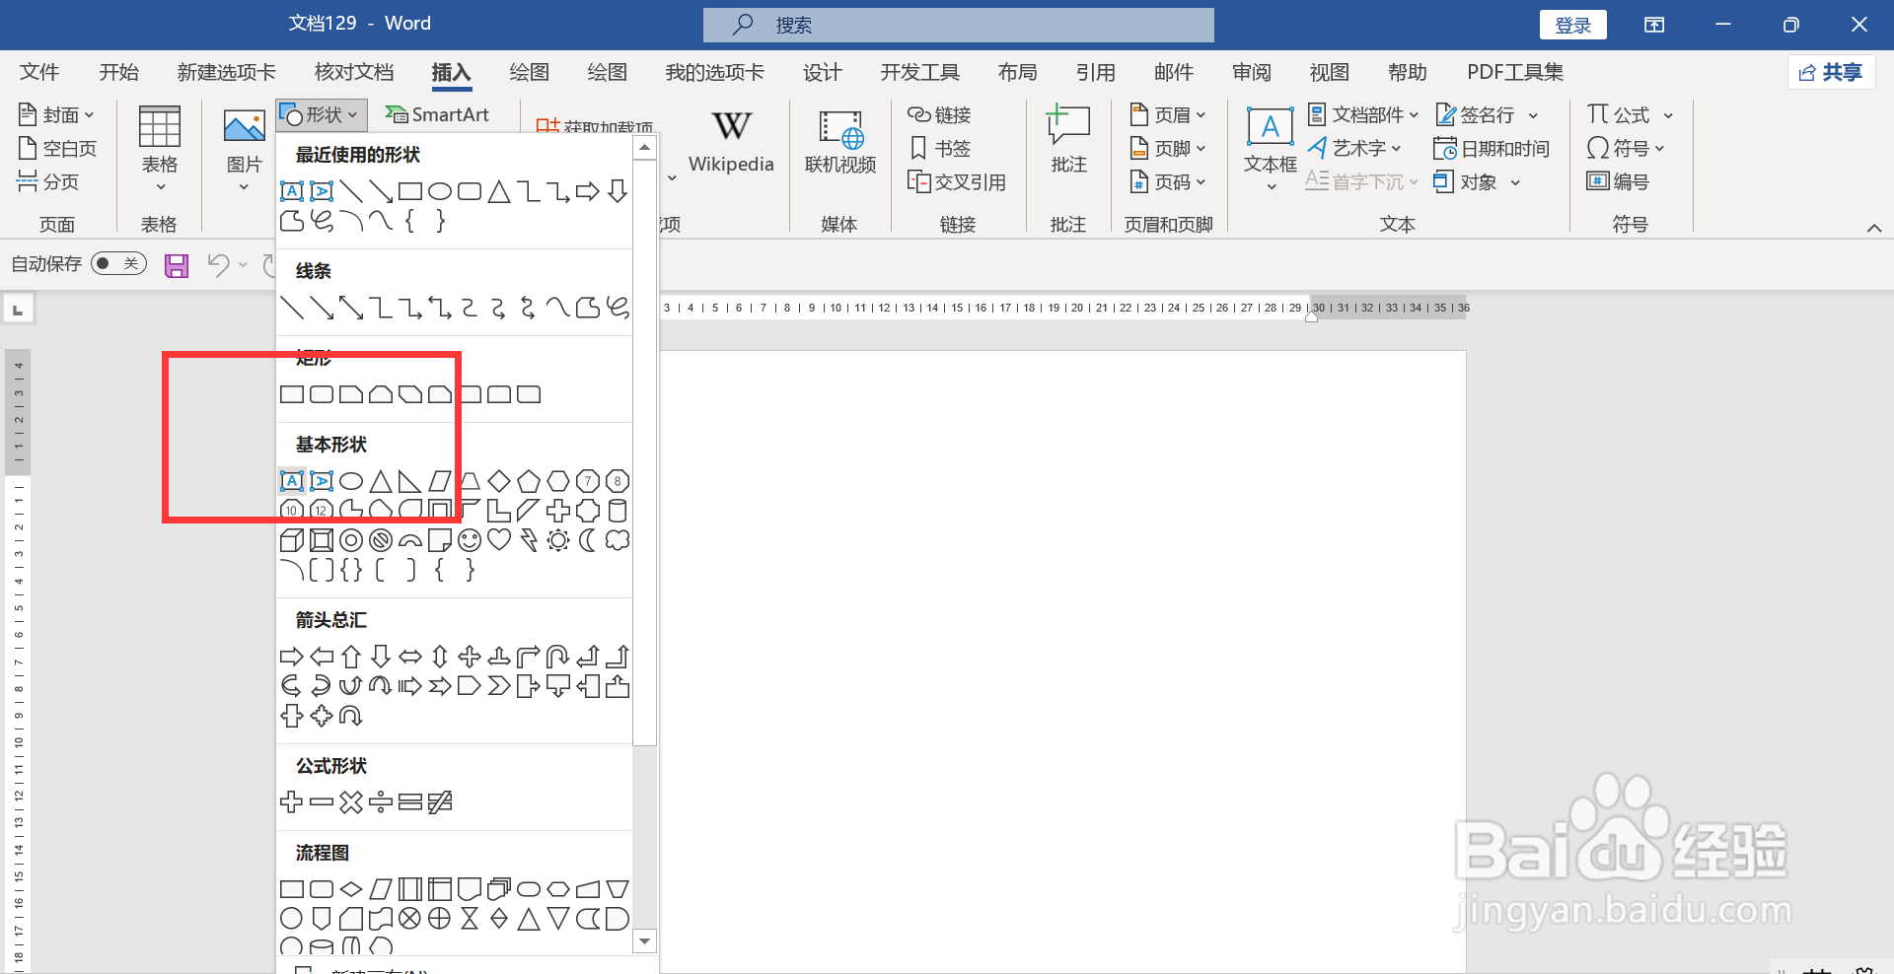Click the 登录 sign-in button
The image size is (1894, 974).
click(x=1572, y=25)
